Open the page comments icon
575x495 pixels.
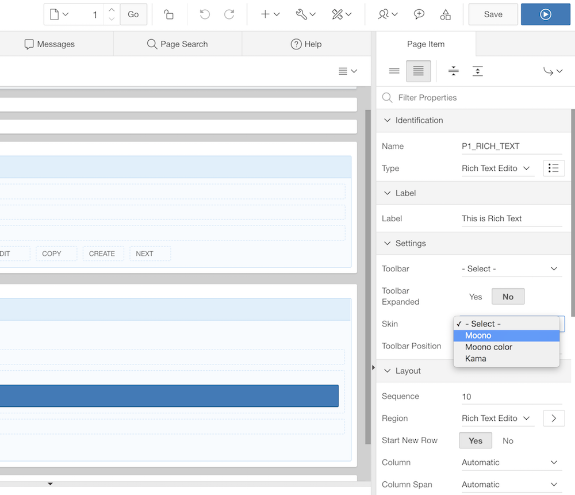tap(419, 14)
